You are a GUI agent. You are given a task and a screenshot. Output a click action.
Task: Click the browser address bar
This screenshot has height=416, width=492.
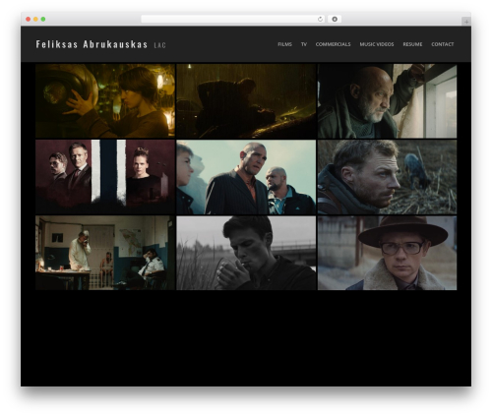233,19
